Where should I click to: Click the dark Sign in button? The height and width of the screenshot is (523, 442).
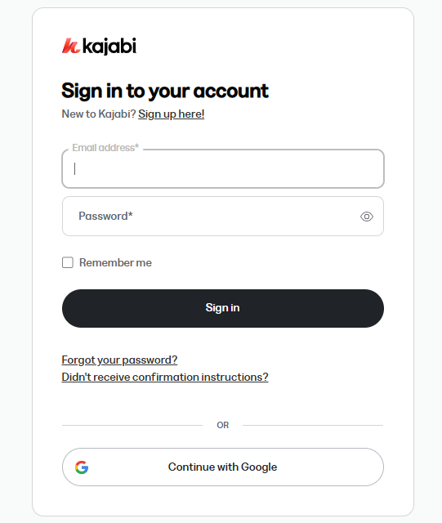(223, 308)
